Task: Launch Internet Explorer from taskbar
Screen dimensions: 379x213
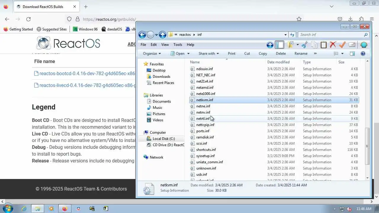Action: click(x=24, y=209)
